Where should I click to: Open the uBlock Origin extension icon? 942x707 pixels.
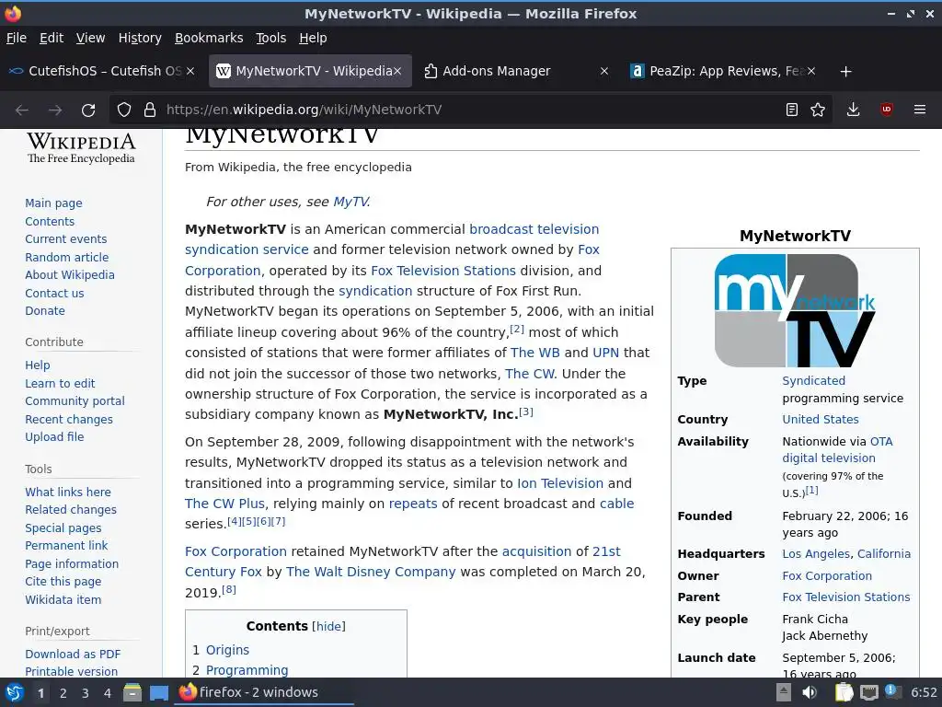click(x=886, y=110)
